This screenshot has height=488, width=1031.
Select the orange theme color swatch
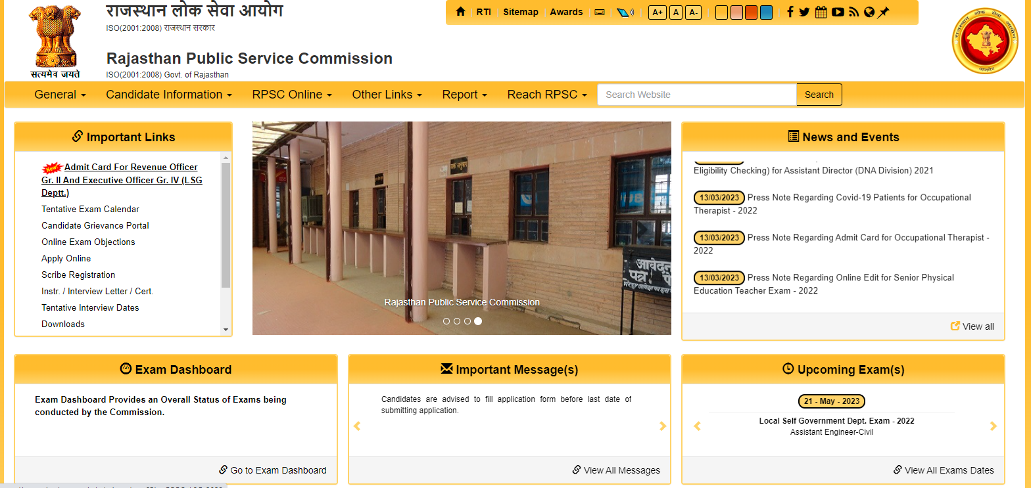pos(751,12)
